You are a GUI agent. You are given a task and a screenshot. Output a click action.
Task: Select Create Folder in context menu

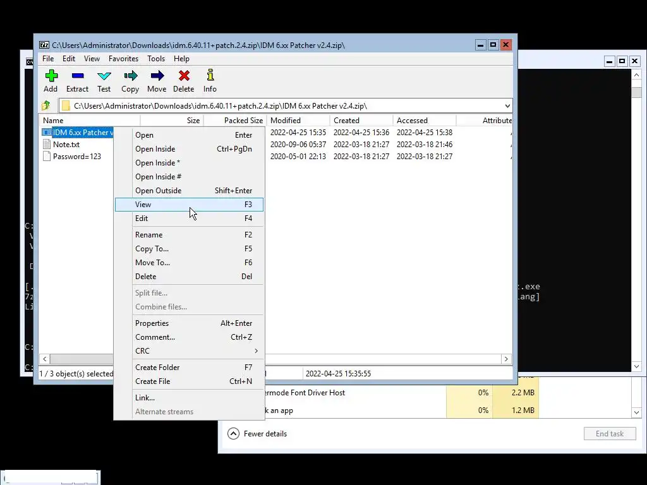point(190,368)
